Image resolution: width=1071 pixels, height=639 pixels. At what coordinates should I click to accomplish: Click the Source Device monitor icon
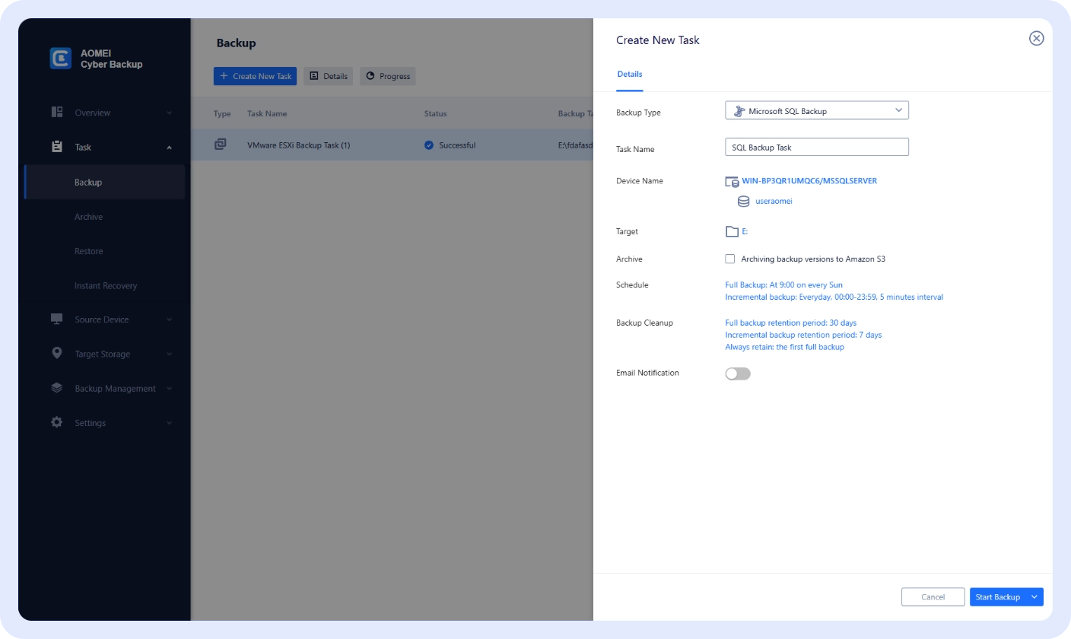point(57,319)
